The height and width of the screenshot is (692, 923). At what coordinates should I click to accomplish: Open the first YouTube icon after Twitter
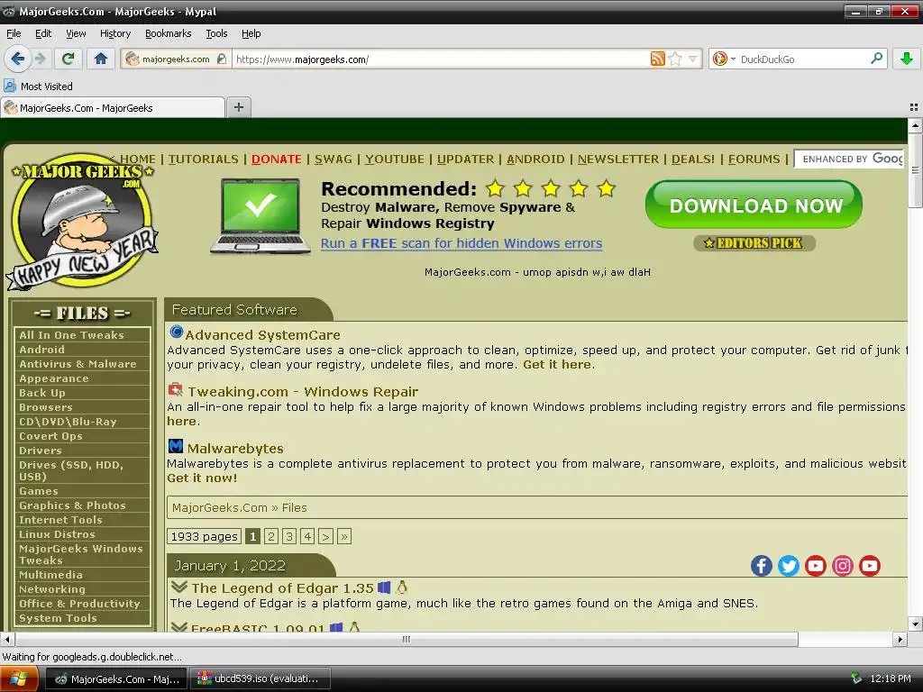tap(815, 566)
